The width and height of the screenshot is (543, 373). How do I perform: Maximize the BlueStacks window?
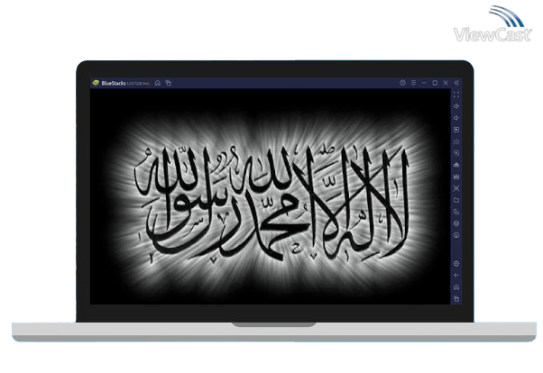tap(435, 83)
